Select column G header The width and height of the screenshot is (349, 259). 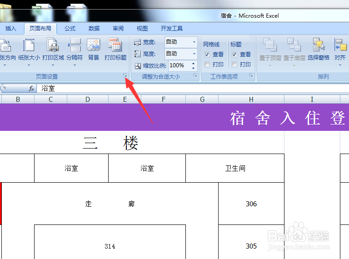tap(202, 99)
